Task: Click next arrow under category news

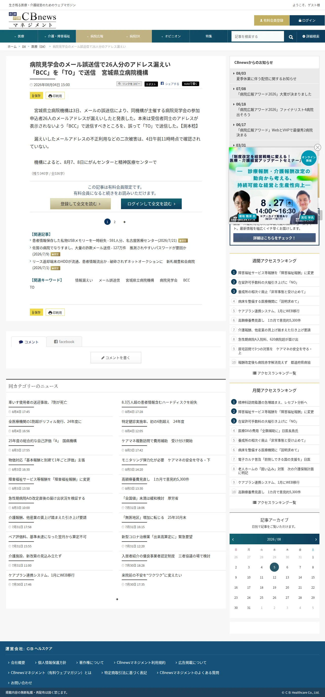Action: click(x=117, y=599)
